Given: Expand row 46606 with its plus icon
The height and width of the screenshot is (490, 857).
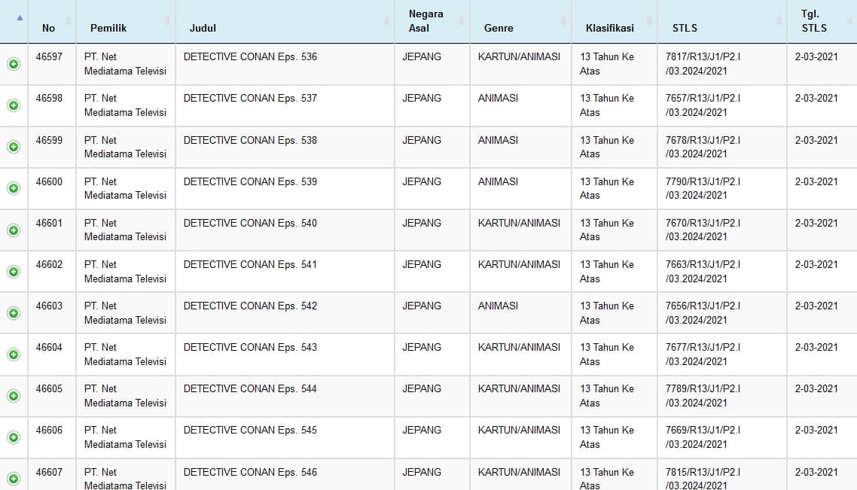Looking at the screenshot, I should [14, 437].
